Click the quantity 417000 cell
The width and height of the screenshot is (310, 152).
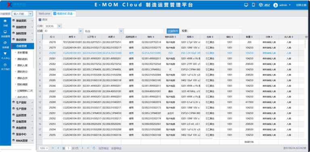[249, 102]
